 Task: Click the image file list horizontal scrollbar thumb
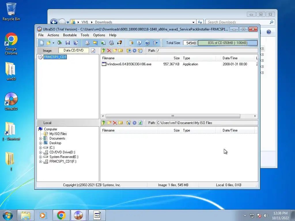173,116
